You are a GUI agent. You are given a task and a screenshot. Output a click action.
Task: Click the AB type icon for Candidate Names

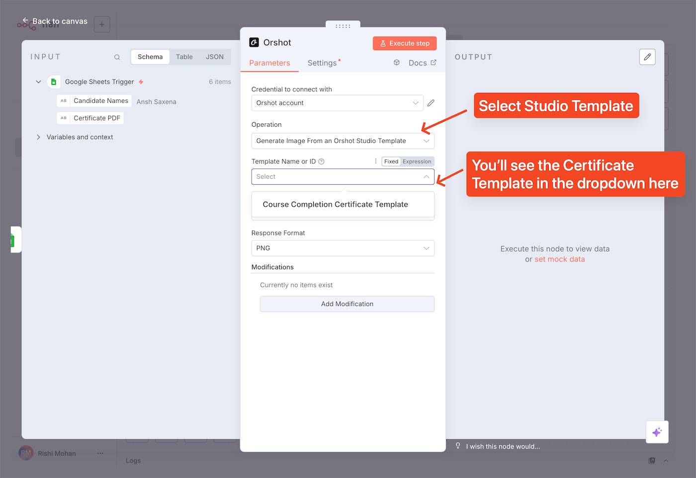(x=64, y=101)
